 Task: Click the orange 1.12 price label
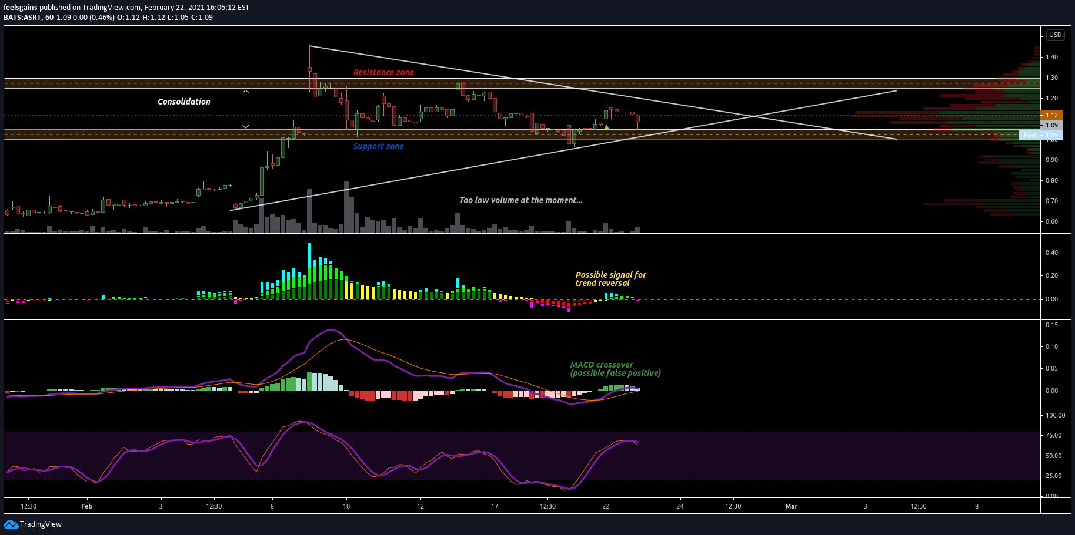pos(1051,115)
